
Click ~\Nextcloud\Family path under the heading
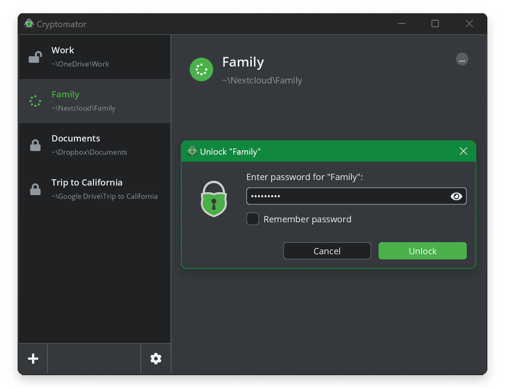point(262,80)
